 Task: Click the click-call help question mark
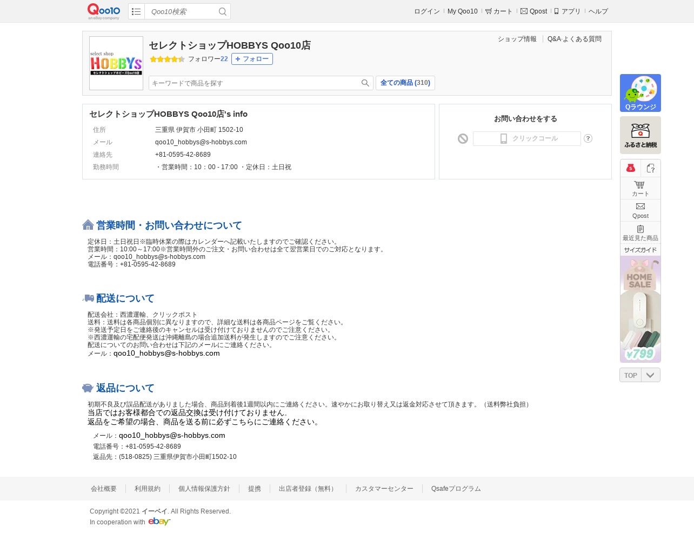(588, 138)
